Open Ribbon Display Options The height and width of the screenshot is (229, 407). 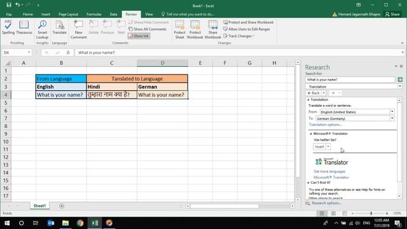tap(359, 5)
